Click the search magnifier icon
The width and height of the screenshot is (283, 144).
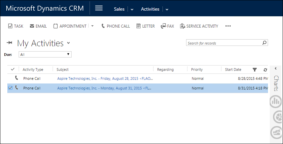tap(264, 43)
